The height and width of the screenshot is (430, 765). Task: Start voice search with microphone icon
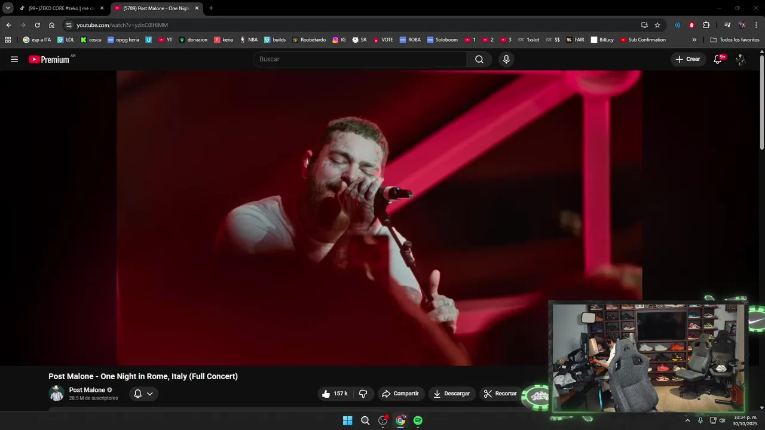tap(506, 59)
